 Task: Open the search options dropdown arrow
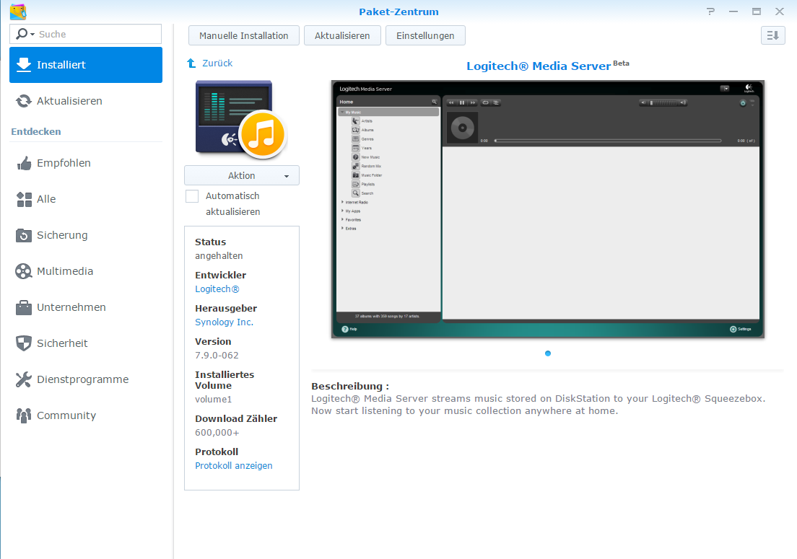click(32, 34)
